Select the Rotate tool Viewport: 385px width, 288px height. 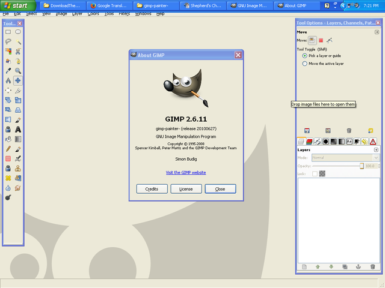tap(8, 100)
